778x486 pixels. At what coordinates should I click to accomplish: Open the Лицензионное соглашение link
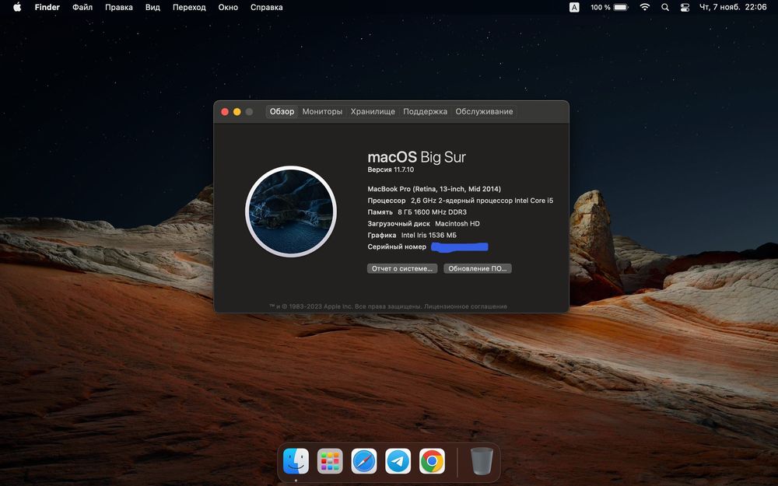click(x=465, y=306)
